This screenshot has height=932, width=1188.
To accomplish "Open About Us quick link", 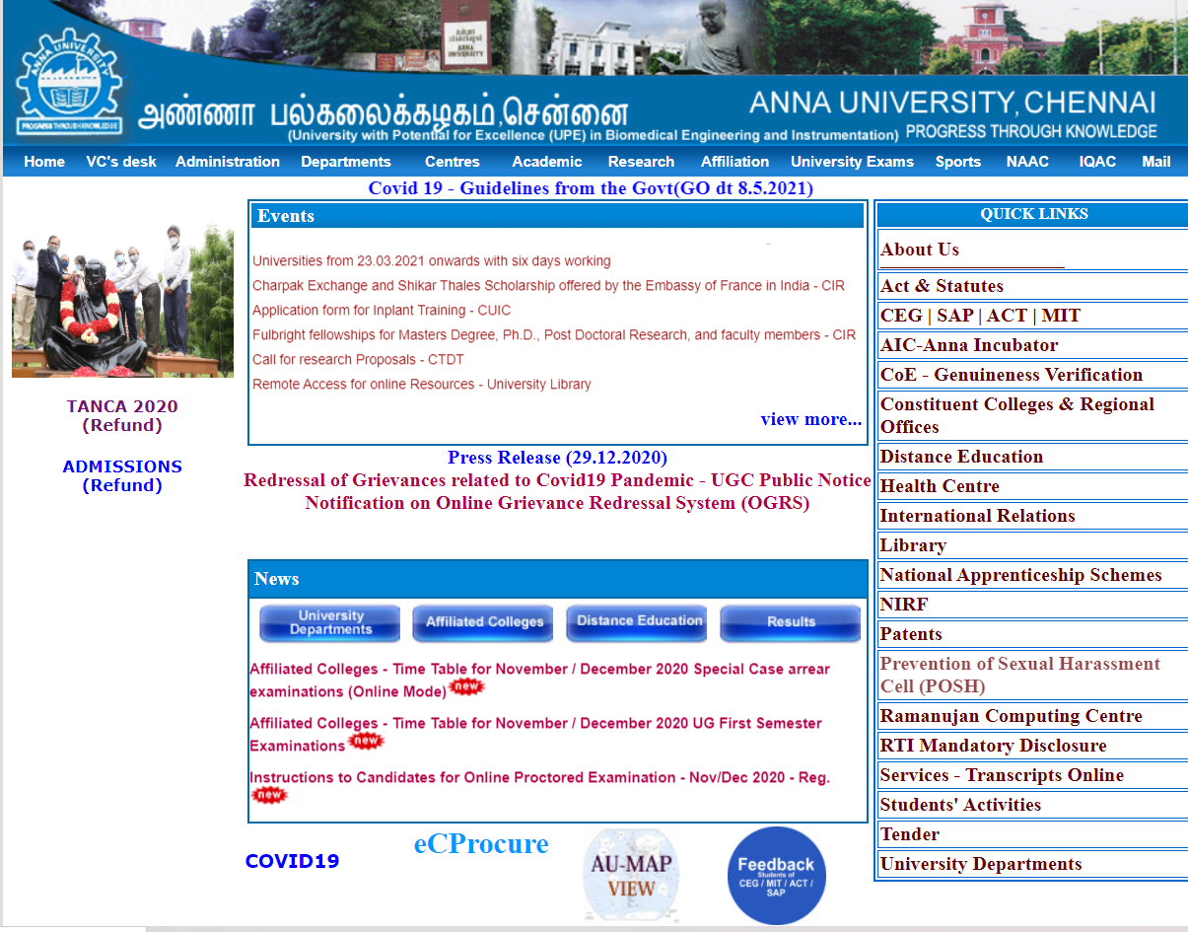I will coord(920,250).
